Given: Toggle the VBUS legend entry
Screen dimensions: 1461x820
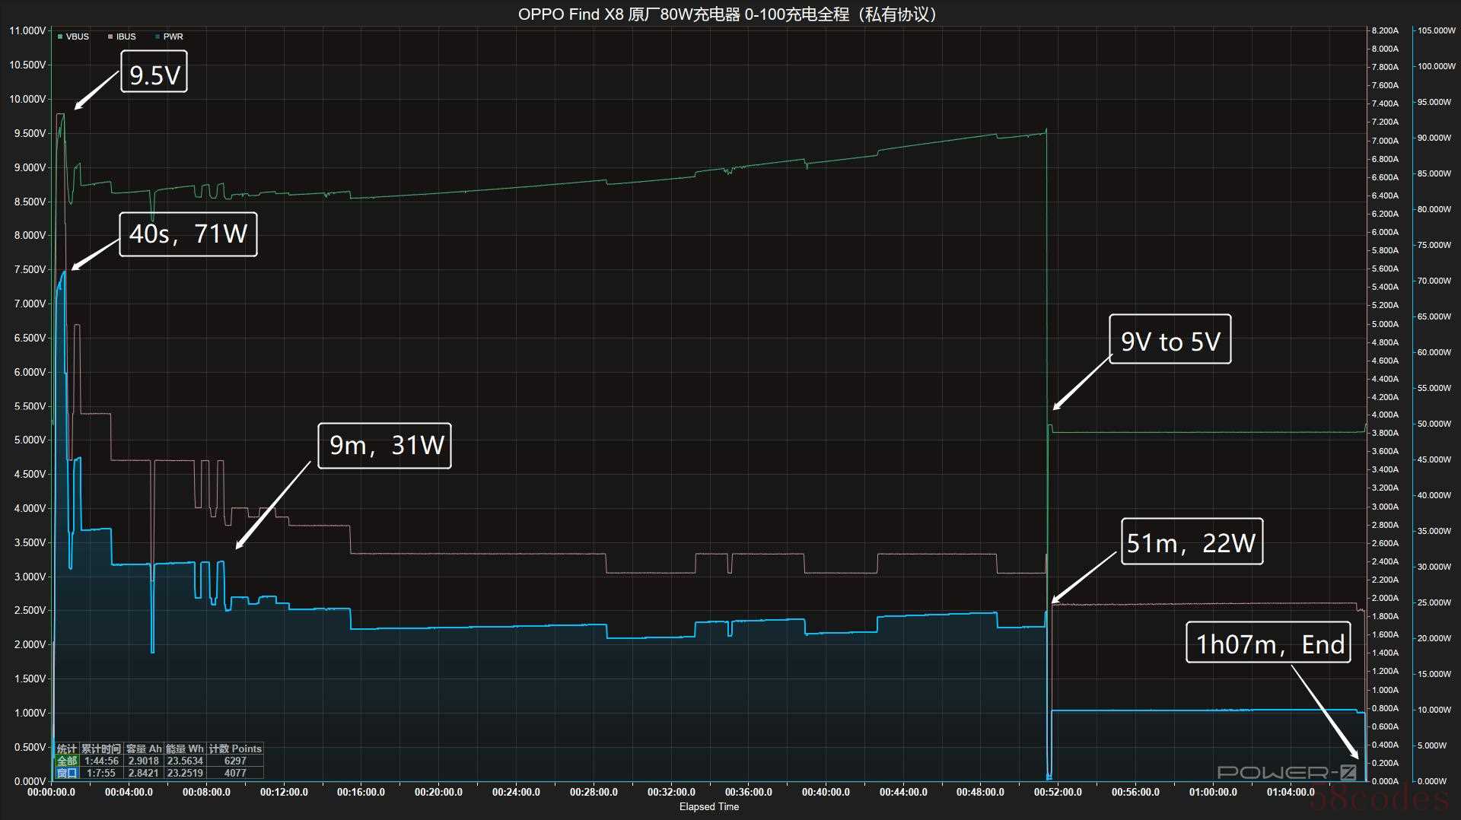Looking at the screenshot, I should point(74,37).
